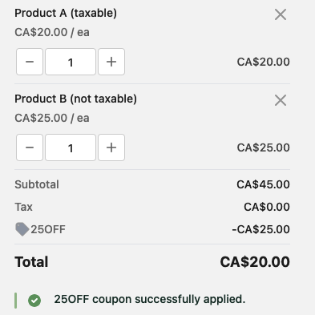Click the -CA$25.00 discount amount
Image resolution: width=315 pixels, height=315 pixels.
tap(260, 229)
